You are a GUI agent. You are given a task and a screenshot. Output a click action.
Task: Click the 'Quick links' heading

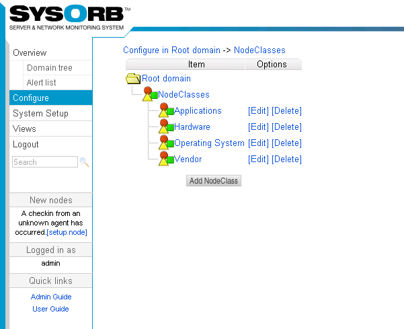point(51,281)
